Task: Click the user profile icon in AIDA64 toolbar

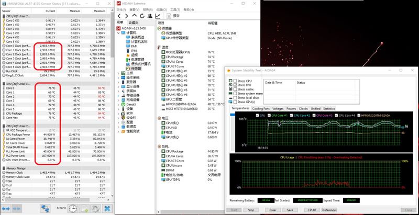Action: (150, 16)
